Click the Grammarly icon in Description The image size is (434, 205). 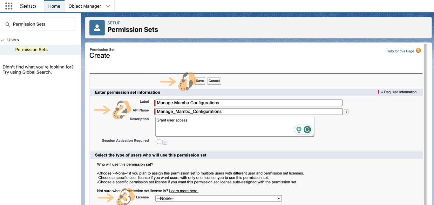point(307,129)
